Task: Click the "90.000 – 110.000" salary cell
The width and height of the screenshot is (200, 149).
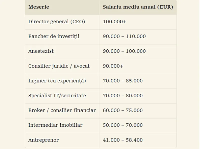Action: [x=124, y=37]
